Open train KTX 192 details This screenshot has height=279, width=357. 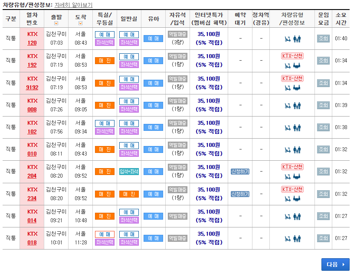(x=32, y=65)
